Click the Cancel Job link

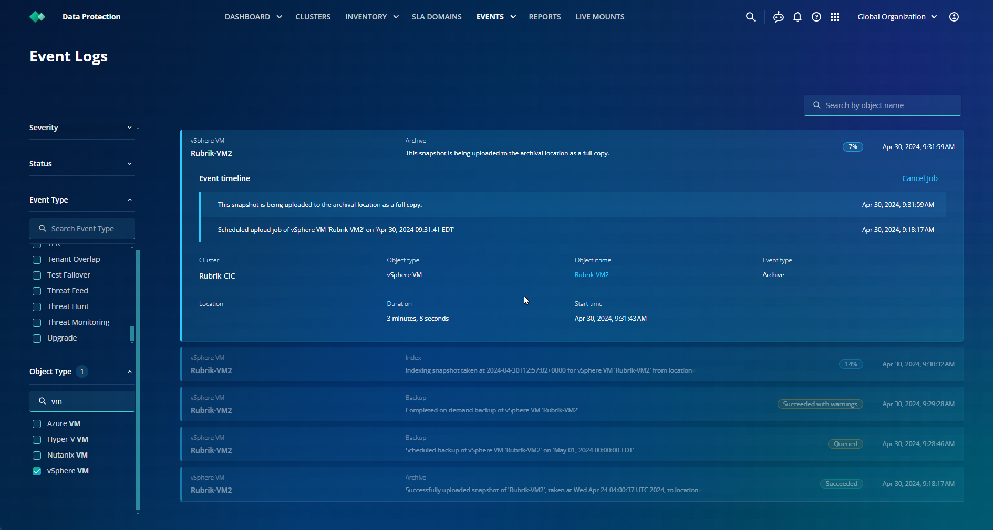[920, 178]
